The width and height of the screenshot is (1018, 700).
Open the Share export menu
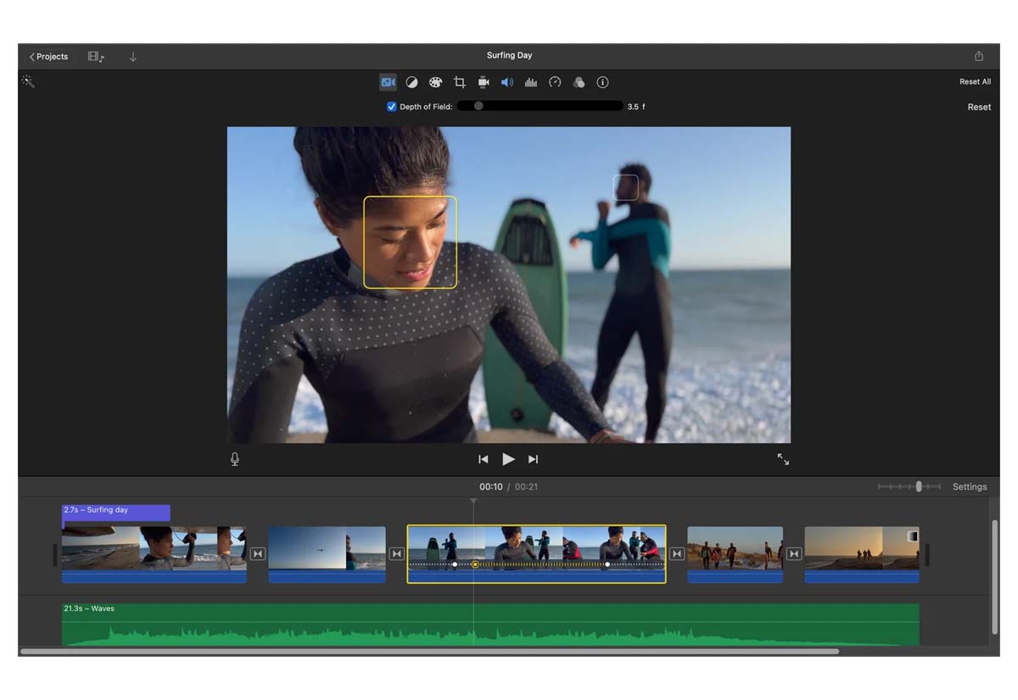pos(979,56)
